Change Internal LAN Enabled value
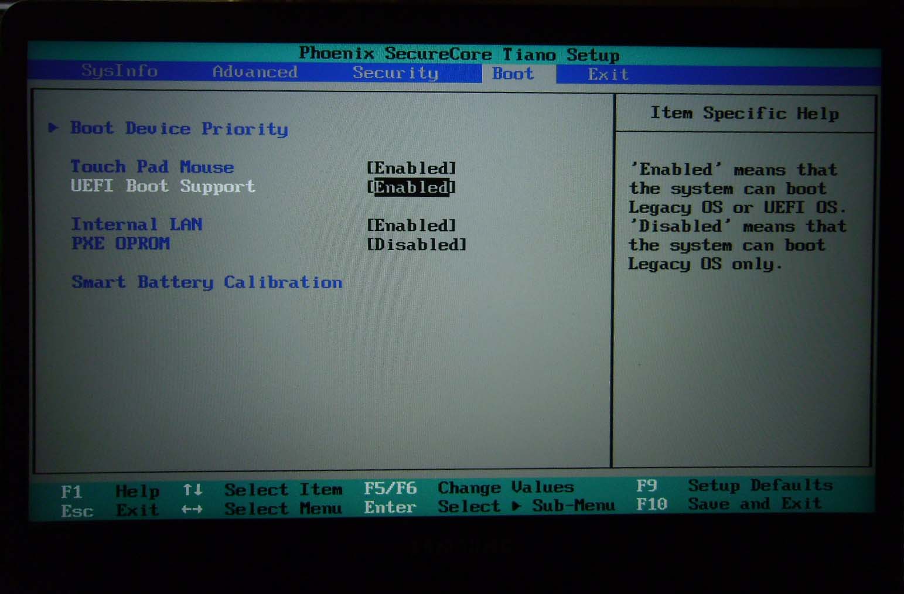 click(x=411, y=226)
